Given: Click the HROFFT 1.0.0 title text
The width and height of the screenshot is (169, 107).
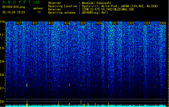Looking at the screenshot, I should pyautogui.click(x=21, y=2).
